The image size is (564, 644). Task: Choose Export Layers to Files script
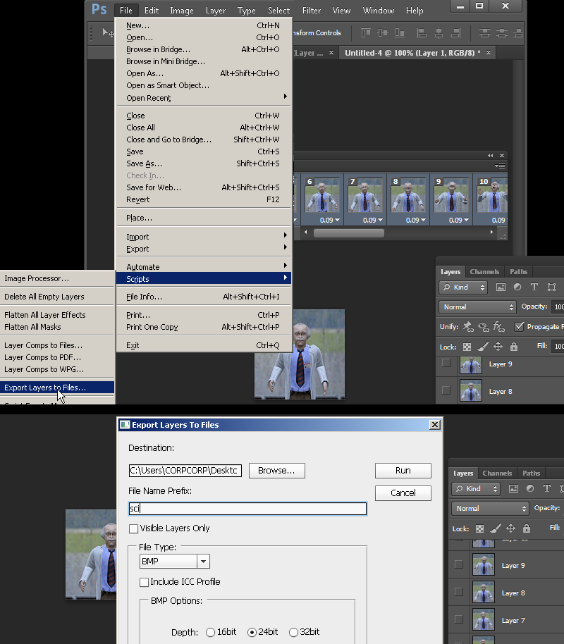click(x=57, y=388)
